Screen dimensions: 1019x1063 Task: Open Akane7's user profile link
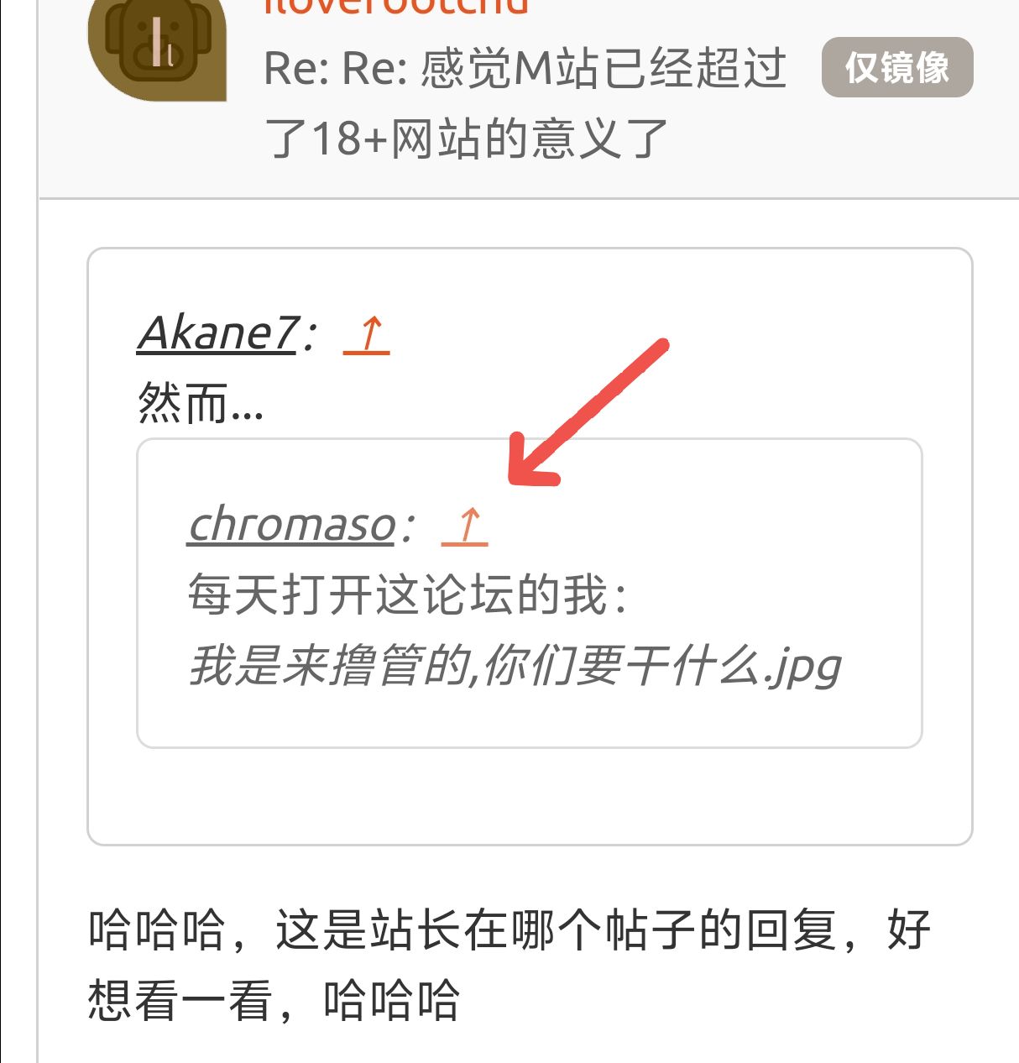(x=217, y=333)
